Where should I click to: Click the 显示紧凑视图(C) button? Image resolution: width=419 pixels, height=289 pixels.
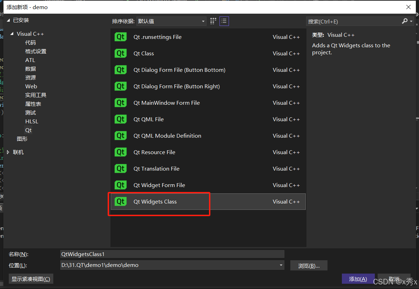[x=31, y=279]
